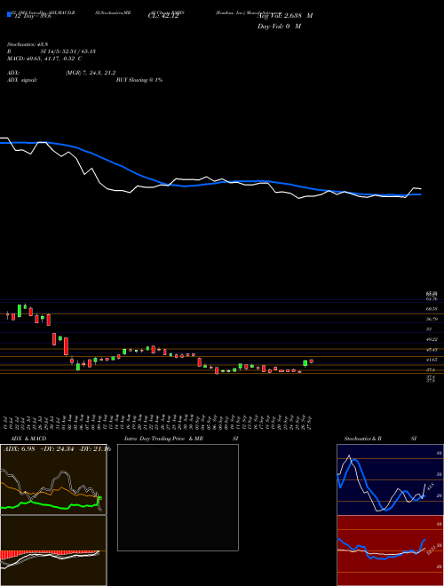The image size is (444, 586).
Task: Click the 'Stochastics & R' panel title
Action: pos(363,439)
